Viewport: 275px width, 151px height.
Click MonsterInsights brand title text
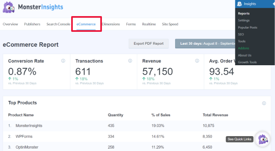coord(40,7)
